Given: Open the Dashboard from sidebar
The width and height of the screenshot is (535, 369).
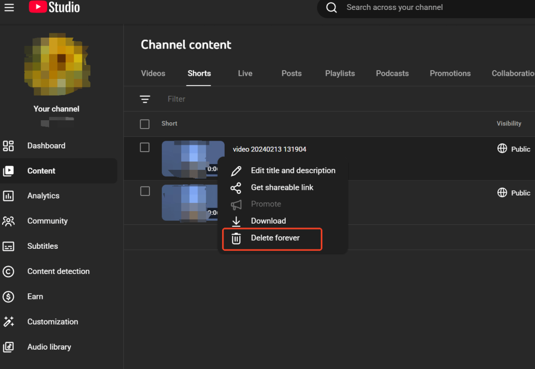Looking at the screenshot, I should click(46, 146).
